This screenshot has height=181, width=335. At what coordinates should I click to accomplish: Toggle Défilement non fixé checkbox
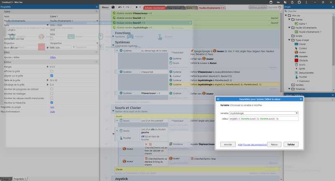click(52, 39)
